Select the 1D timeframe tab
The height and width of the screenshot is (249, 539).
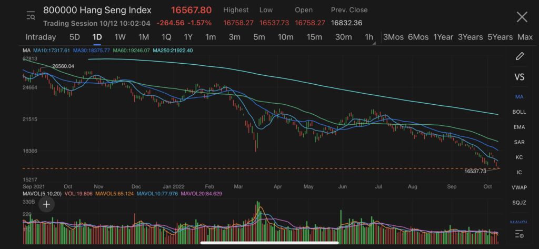97,37
